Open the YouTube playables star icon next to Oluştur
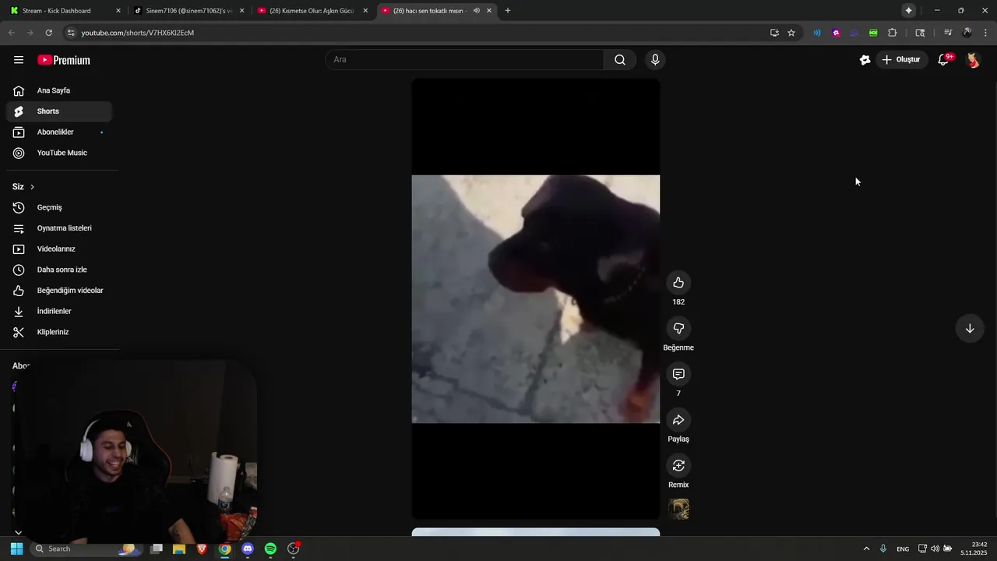 [x=865, y=60]
